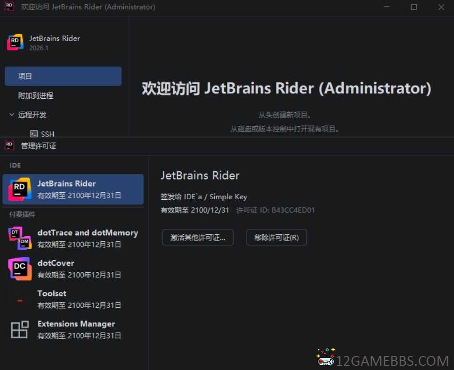Screen dimensions: 454x370
Task: Click the Rider logo icon in welcome sidebar
Action: click(x=15, y=42)
